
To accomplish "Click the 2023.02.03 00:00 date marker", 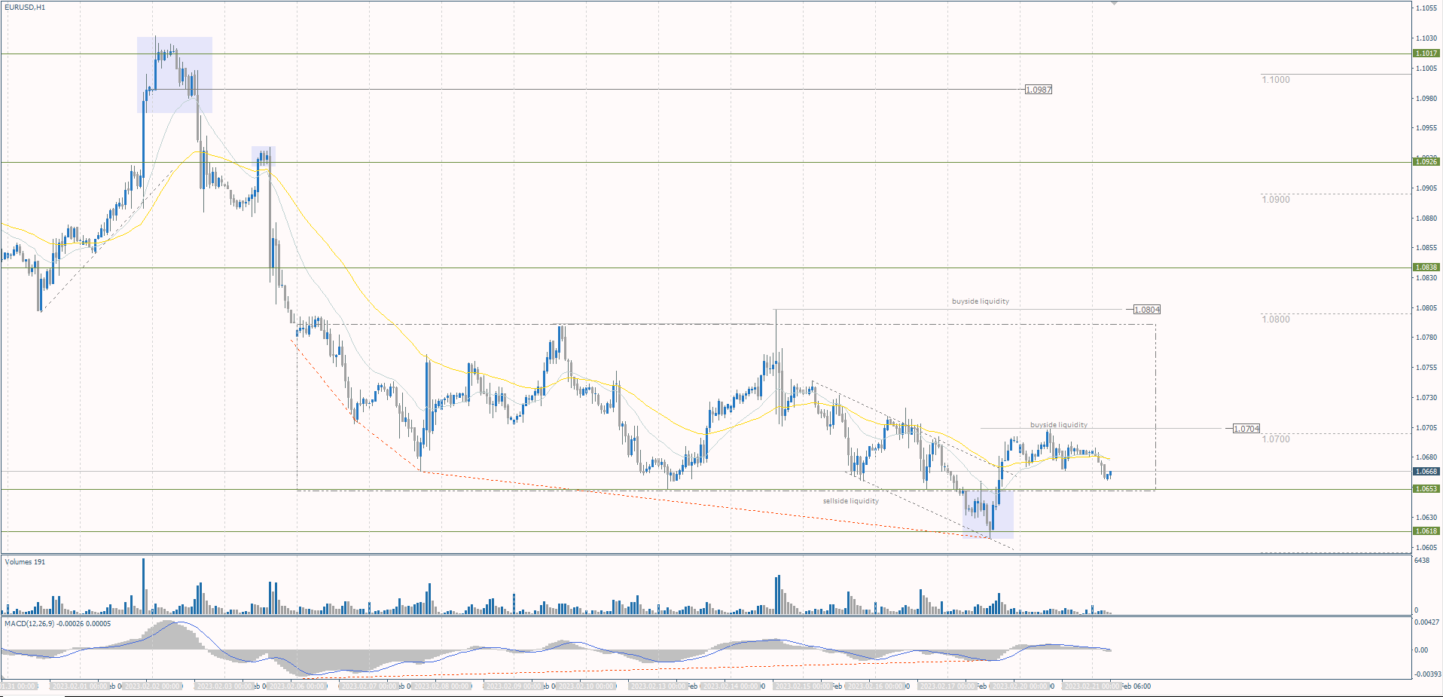I will pos(224,686).
